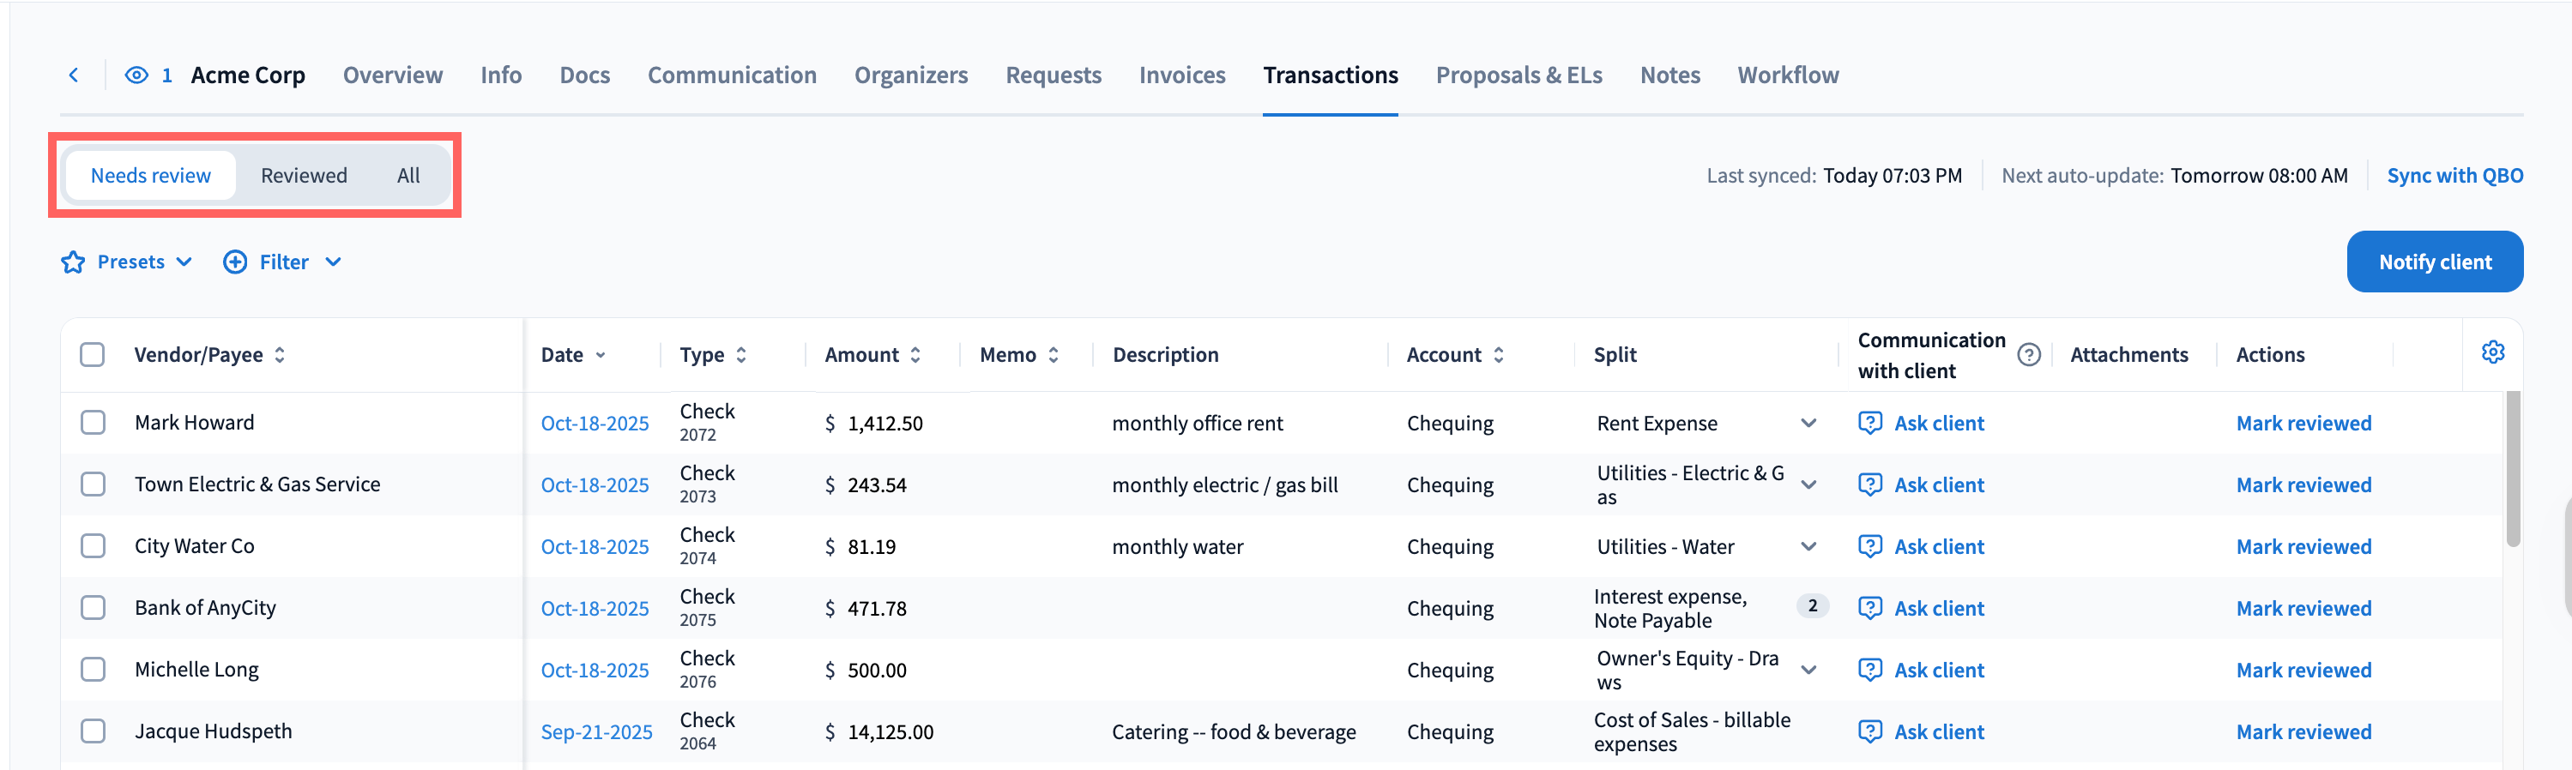Screen dimensions: 2572x770
Task: Sort by Type column arrows
Action: pyautogui.click(x=741, y=355)
